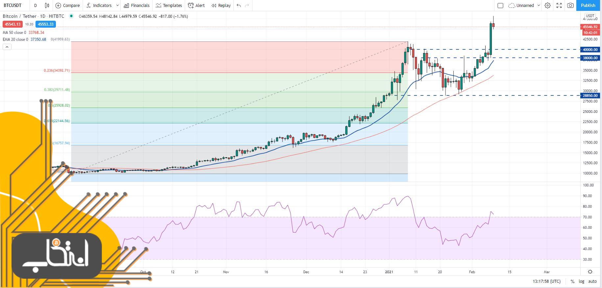Open the layout setup square icon
Viewport: 602px width, 288px height.
click(500, 5)
